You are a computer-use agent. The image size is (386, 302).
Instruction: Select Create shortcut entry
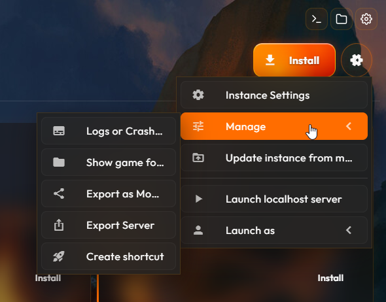[109, 256]
